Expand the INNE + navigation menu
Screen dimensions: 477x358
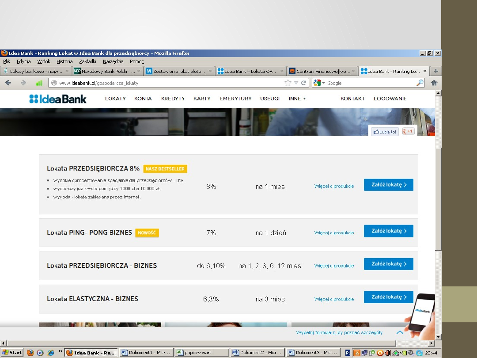pos(297,99)
